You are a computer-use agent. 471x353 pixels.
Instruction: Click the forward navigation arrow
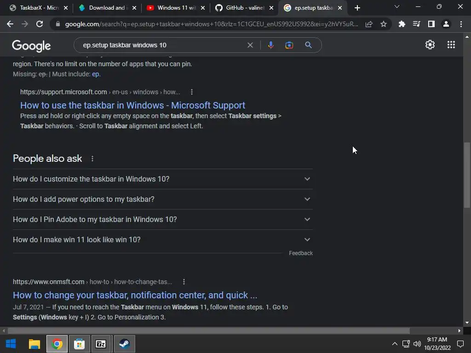click(x=25, y=24)
